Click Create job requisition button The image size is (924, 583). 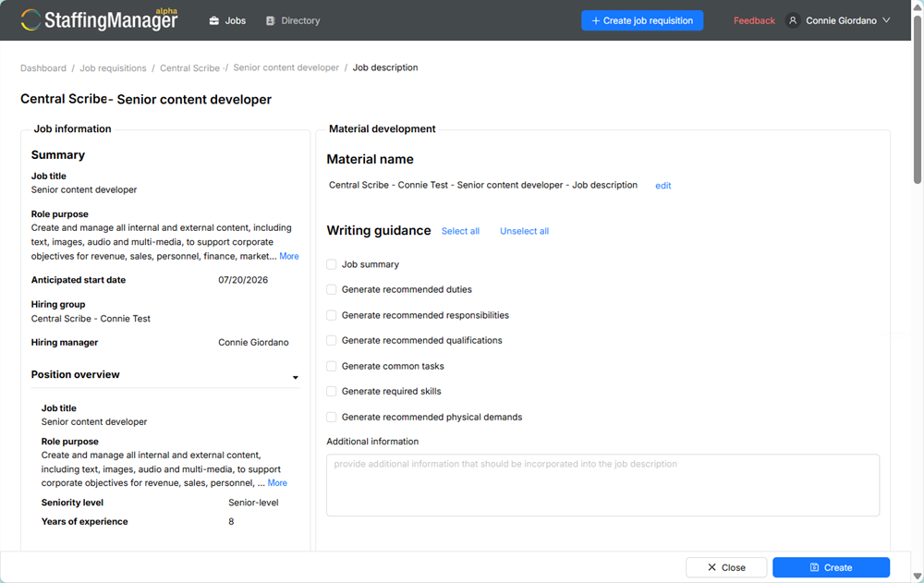(642, 20)
